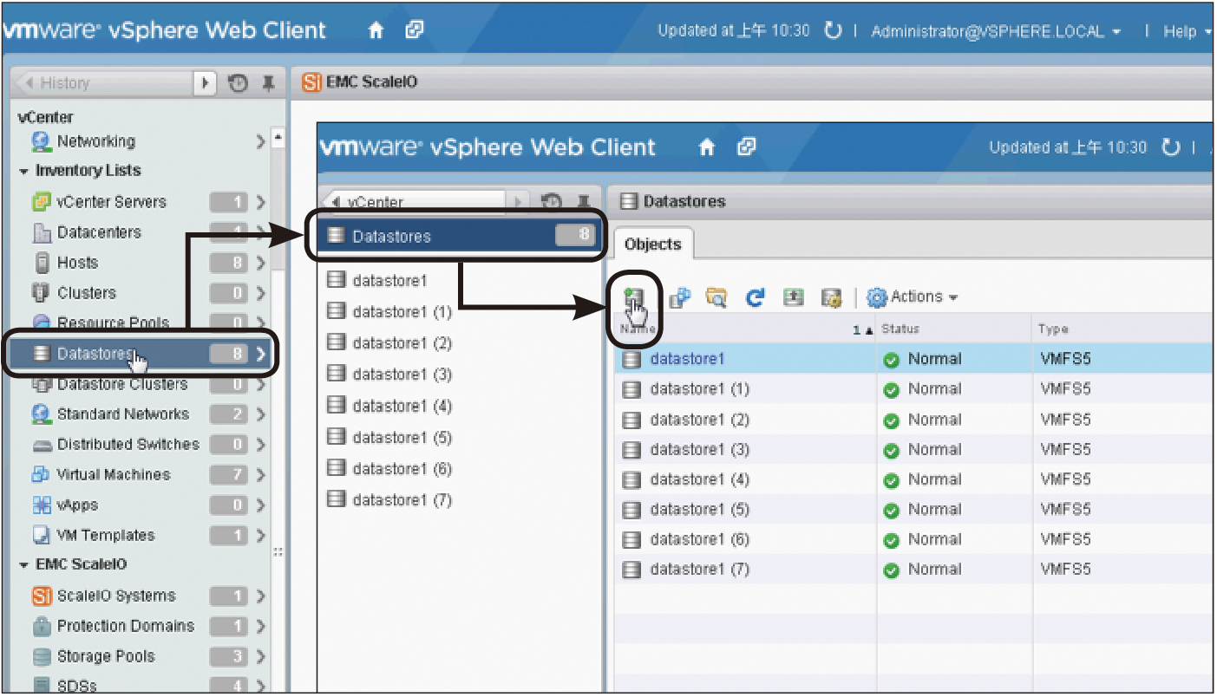This screenshot has height=697, width=1217.
Task: Click the blue refresh arrow in the Objects toolbar
Action: click(755, 297)
